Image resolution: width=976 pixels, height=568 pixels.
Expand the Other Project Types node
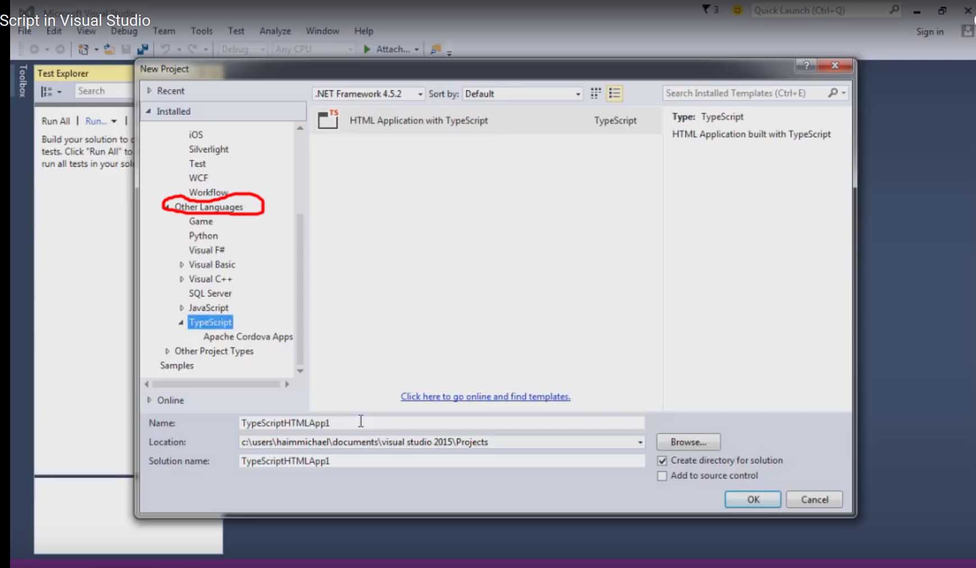(x=167, y=351)
